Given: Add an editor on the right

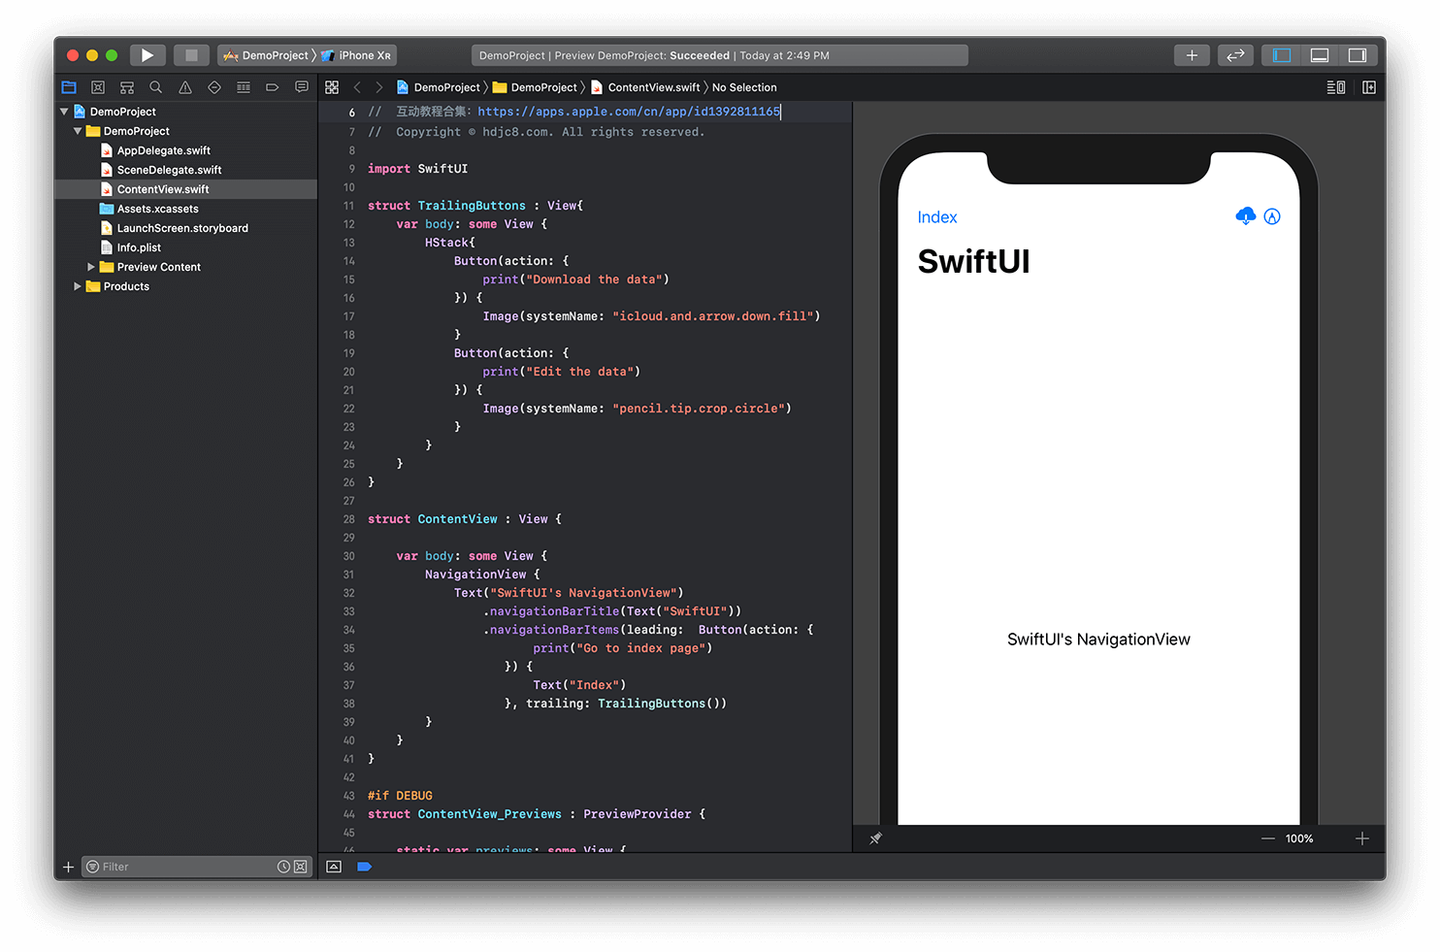Looking at the screenshot, I should tap(1369, 87).
